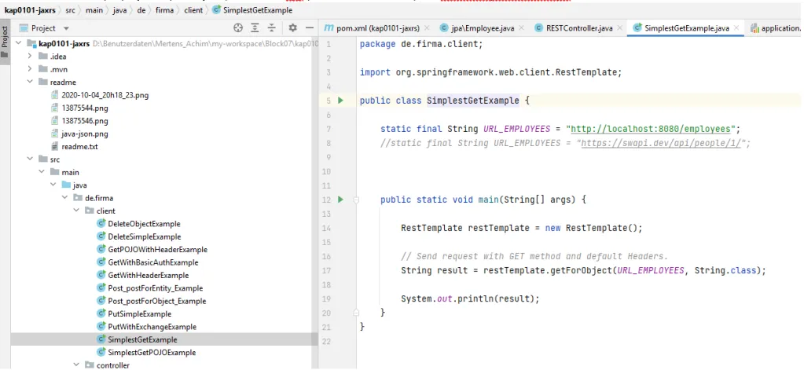
Task: Close the jpa\Employee.java tab
Action: [522, 28]
